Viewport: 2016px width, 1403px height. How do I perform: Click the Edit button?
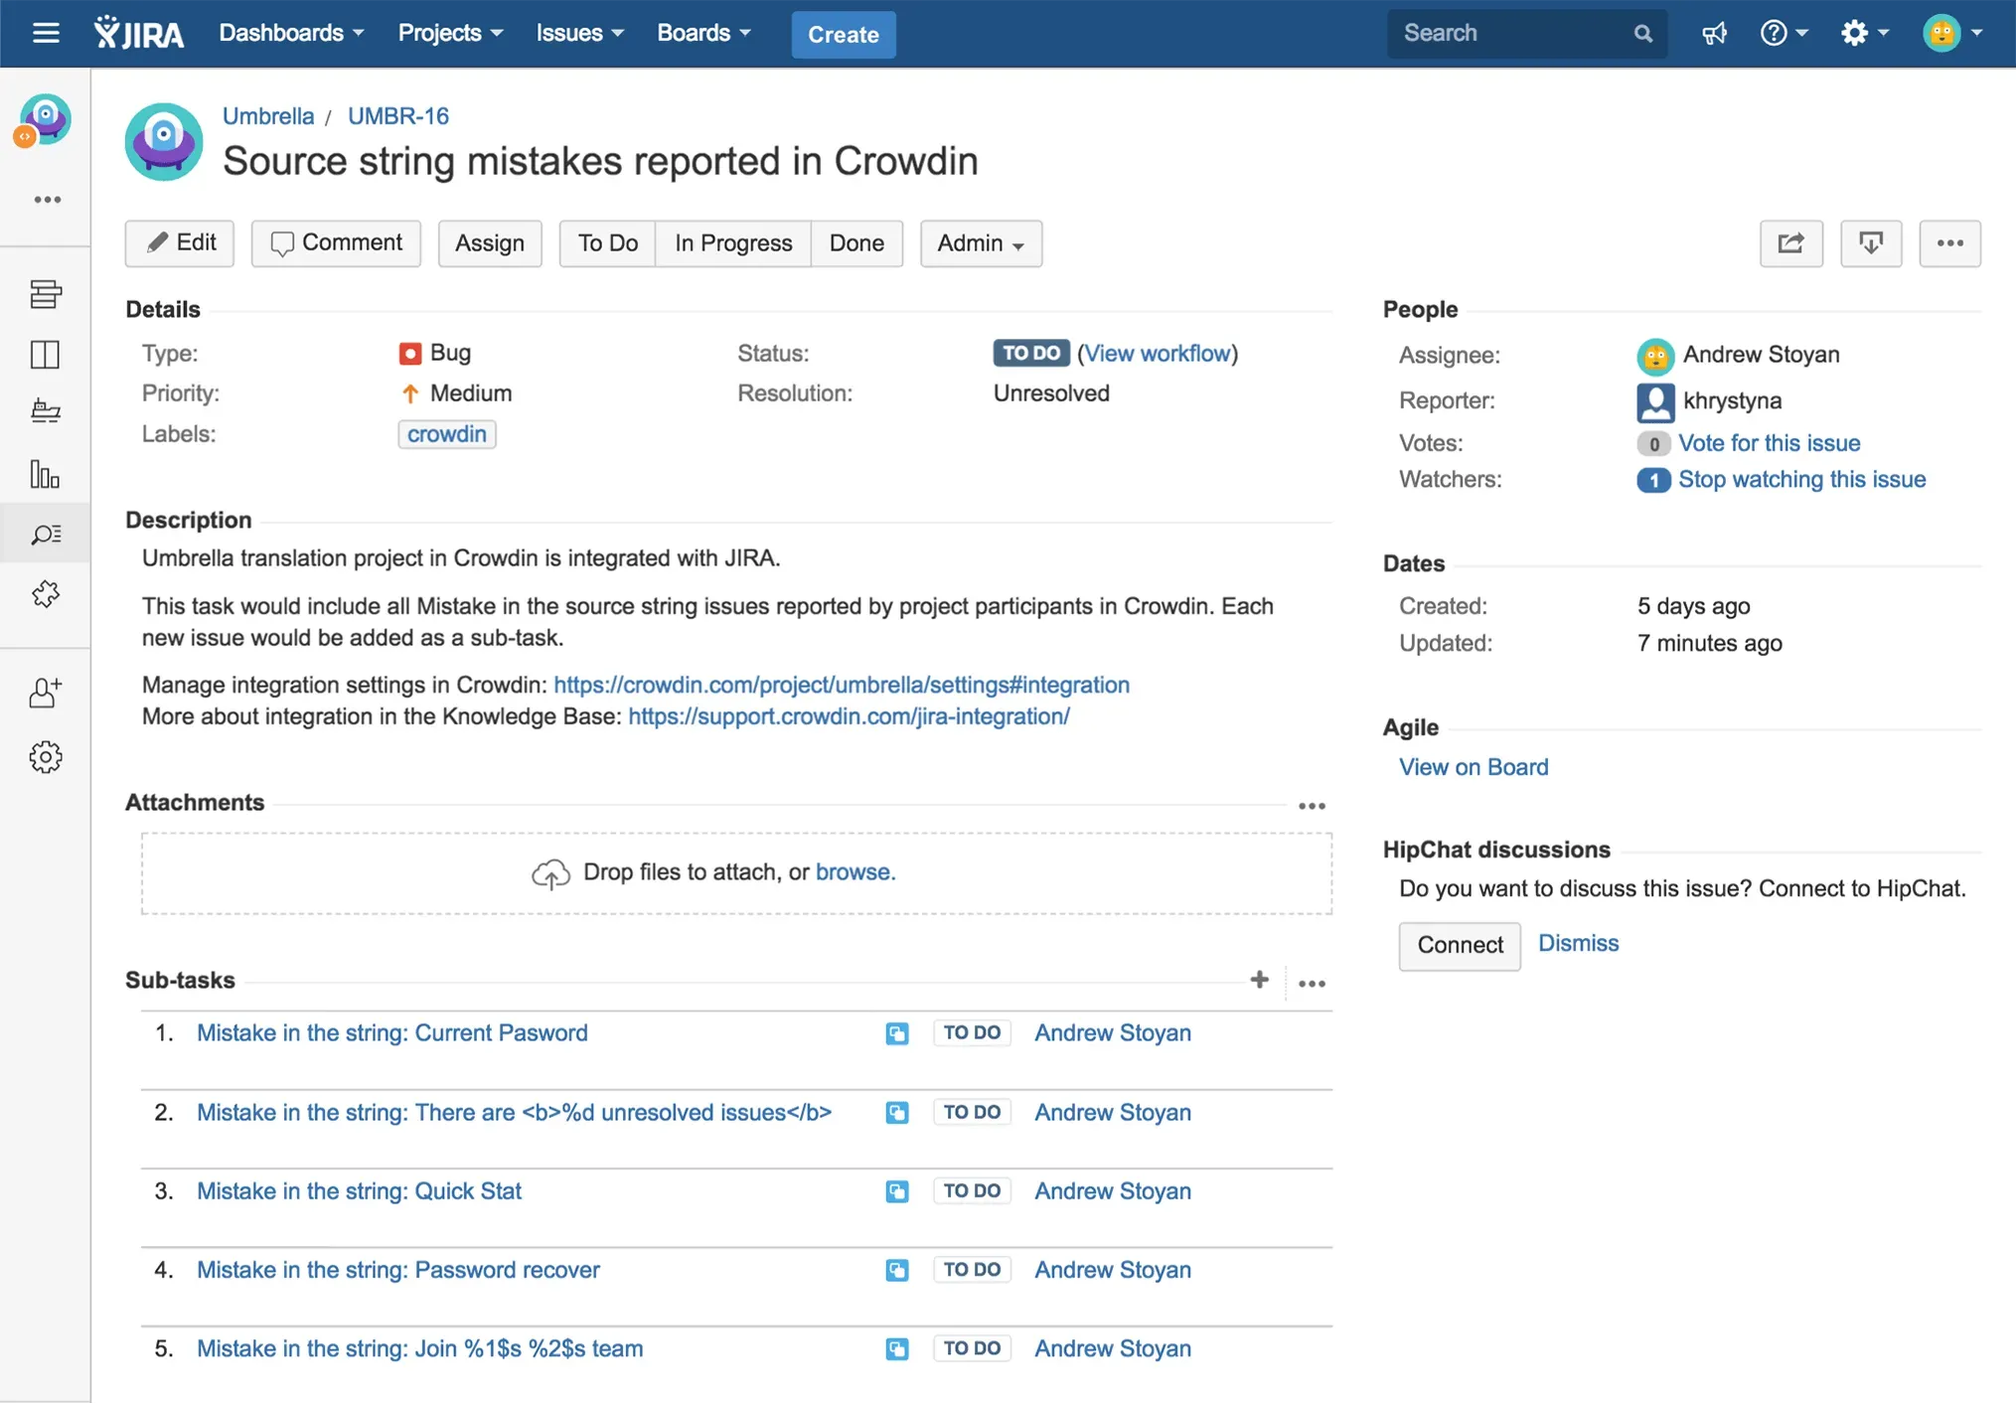pos(180,243)
